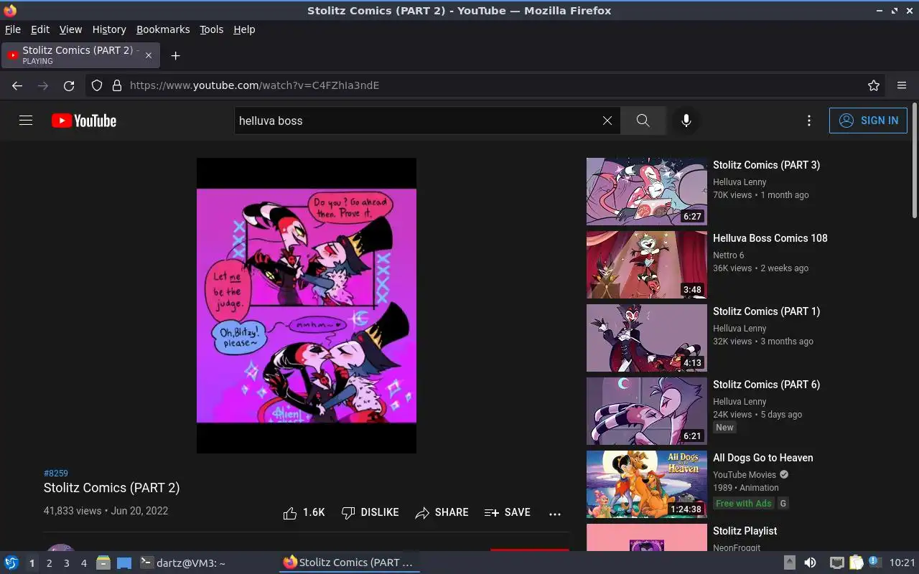Open a new tab with plus button
This screenshot has width=919, height=574.
pyautogui.click(x=175, y=55)
